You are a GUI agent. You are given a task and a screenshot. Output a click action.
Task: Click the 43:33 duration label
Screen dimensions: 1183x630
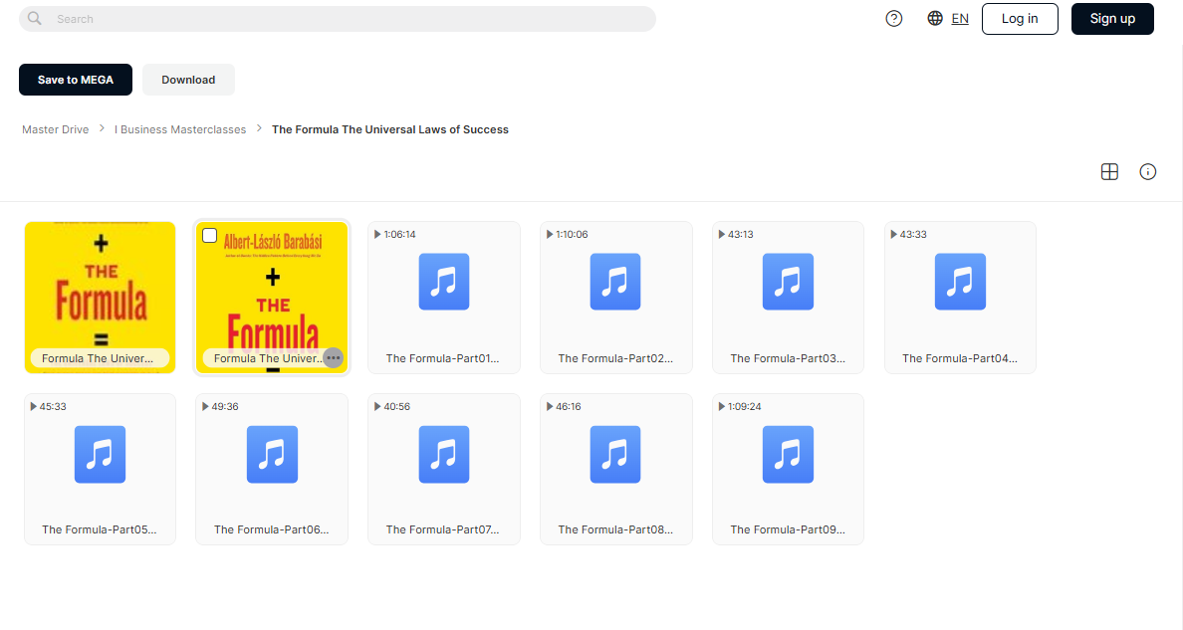coord(913,235)
